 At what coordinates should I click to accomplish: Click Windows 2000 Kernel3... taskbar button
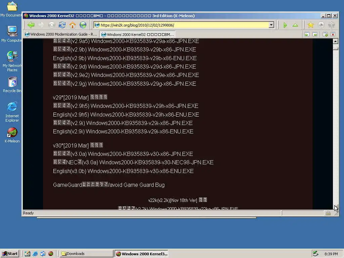(x=141, y=254)
